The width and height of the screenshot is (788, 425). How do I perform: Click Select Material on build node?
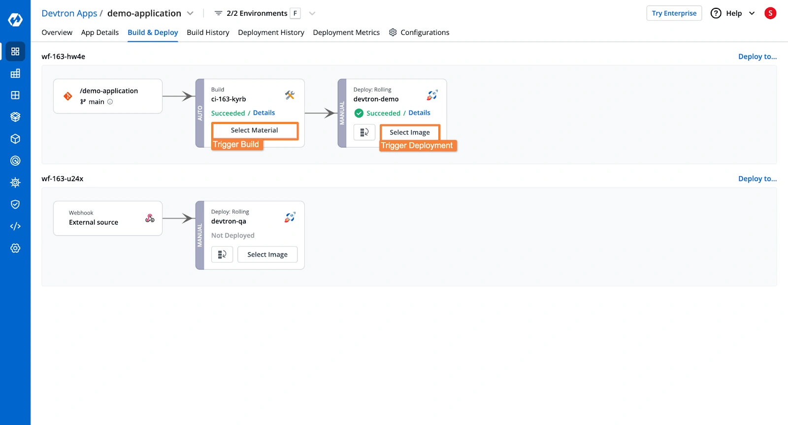(x=255, y=130)
